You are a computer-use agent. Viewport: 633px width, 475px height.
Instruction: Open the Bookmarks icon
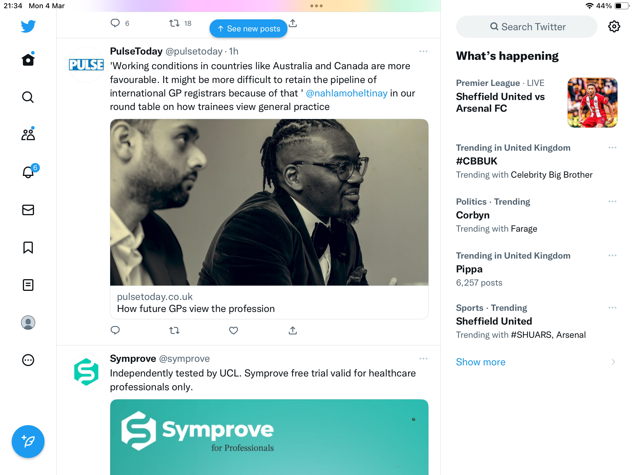[28, 247]
